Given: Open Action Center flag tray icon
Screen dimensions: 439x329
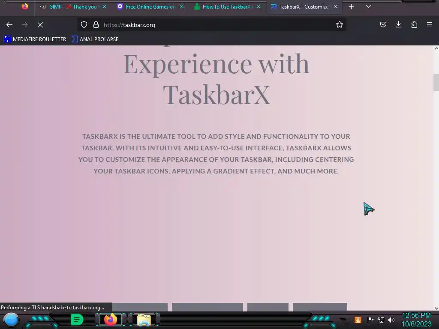Looking at the screenshot, I should click(x=370, y=320).
